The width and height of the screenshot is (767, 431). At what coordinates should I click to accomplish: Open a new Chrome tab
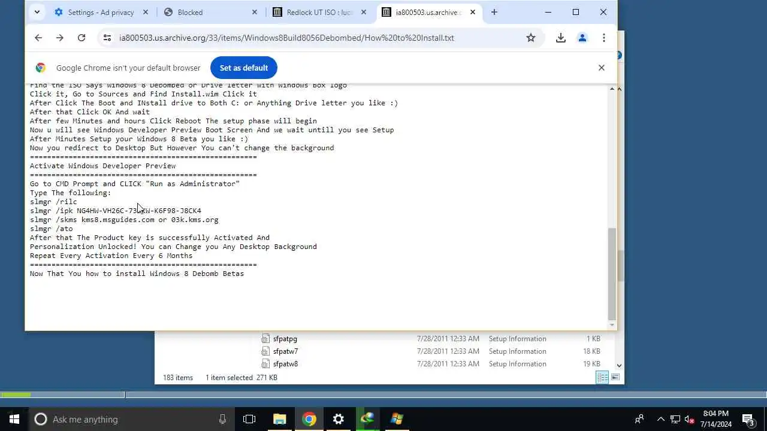[494, 12]
